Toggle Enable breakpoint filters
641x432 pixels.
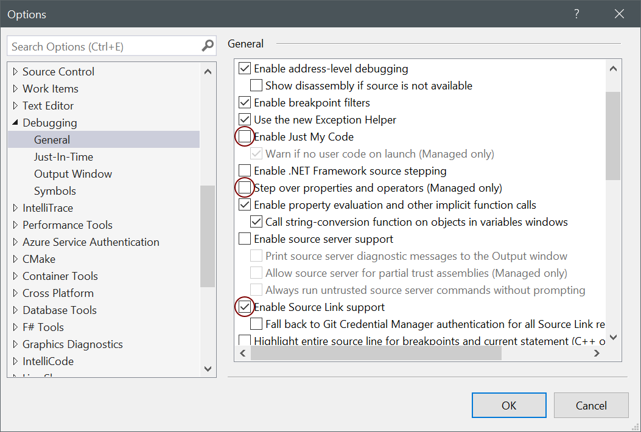(245, 102)
